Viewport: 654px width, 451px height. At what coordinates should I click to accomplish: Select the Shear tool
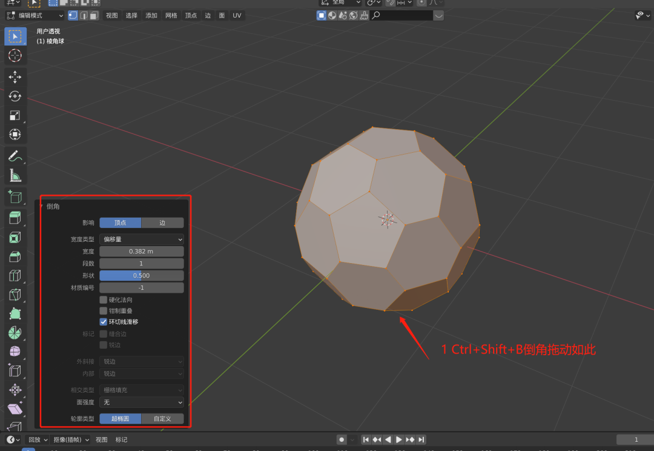[15, 409]
